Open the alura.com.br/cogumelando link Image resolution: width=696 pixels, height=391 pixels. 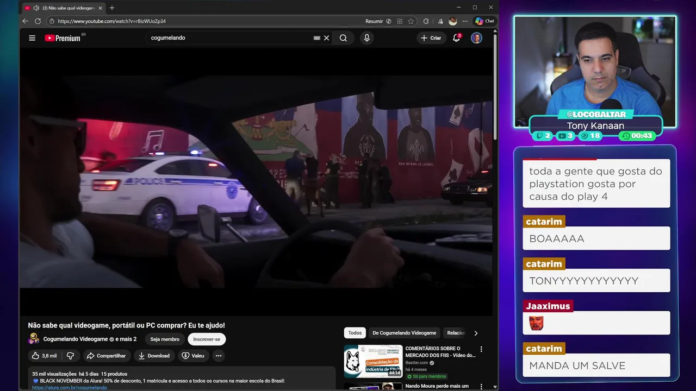click(x=70, y=388)
